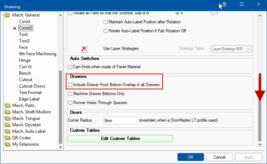Screen dimensions: 267x164
Task: Click the Mach. Dovetail folder icon
Action: pos(8,125)
